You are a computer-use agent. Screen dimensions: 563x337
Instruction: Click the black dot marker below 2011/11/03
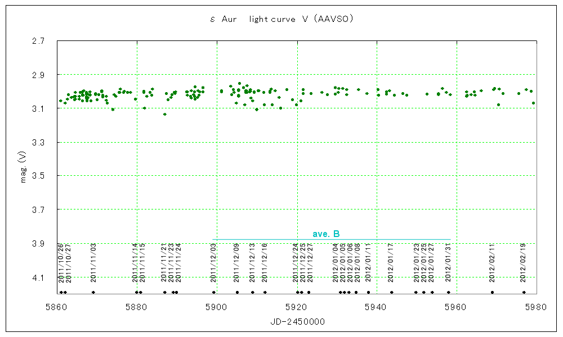tap(93, 292)
